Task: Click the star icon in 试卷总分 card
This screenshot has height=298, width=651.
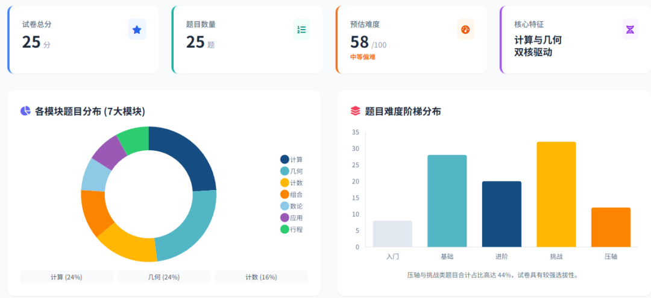Action: (137, 30)
